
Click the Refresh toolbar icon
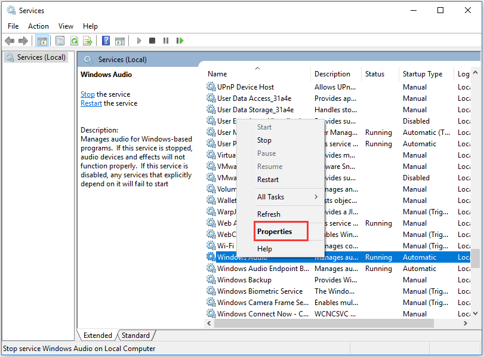(x=74, y=41)
